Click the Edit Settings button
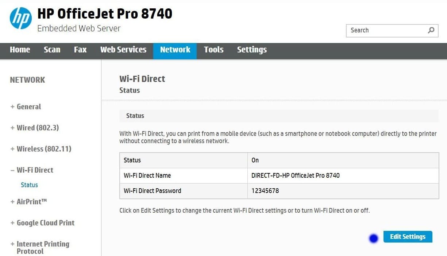This screenshot has height=256, width=447. [408, 237]
